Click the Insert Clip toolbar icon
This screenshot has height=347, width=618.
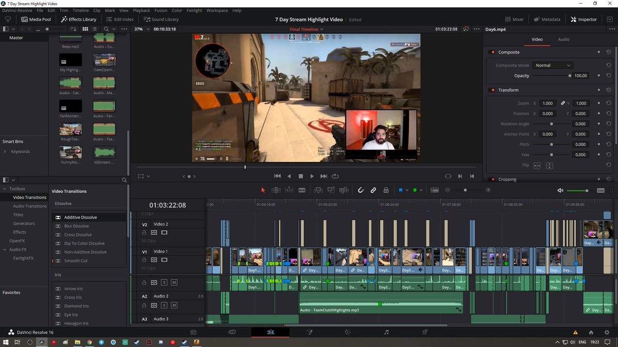[x=318, y=190]
